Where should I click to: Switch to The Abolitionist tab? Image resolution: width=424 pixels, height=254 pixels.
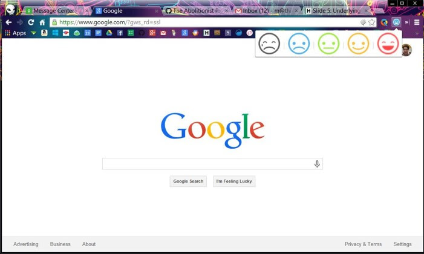click(197, 11)
